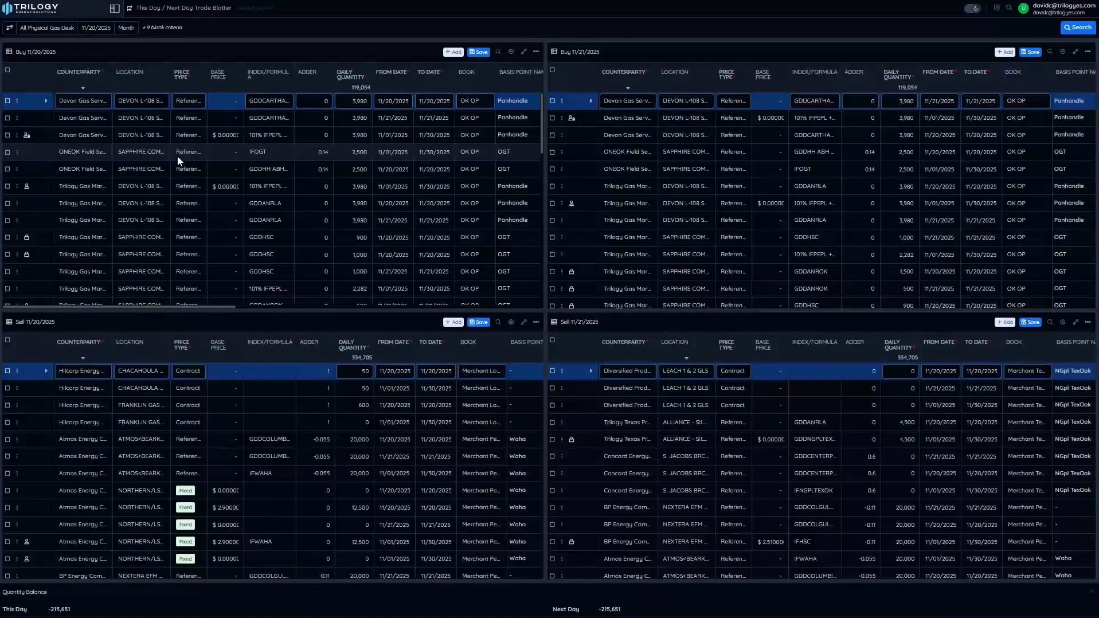Open the Month period dropdown
The width and height of the screenshot is (1099, 618).
(x=126, y=28)
